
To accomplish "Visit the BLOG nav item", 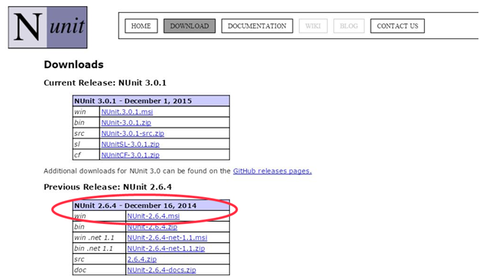I will tap(349, 26).
